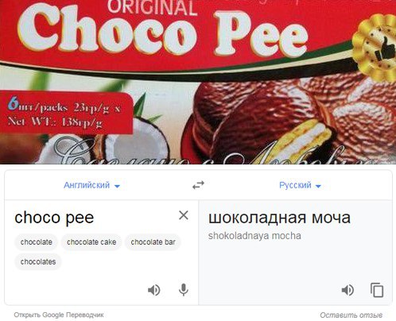Click the arrow next to Русский

click(x=318, y=186)
